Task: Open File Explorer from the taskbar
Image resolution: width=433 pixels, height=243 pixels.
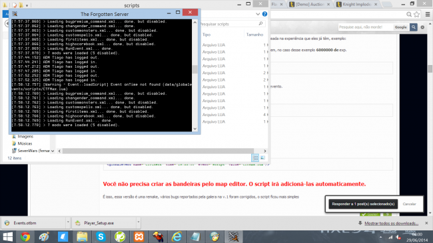Action: pos(82,236)
